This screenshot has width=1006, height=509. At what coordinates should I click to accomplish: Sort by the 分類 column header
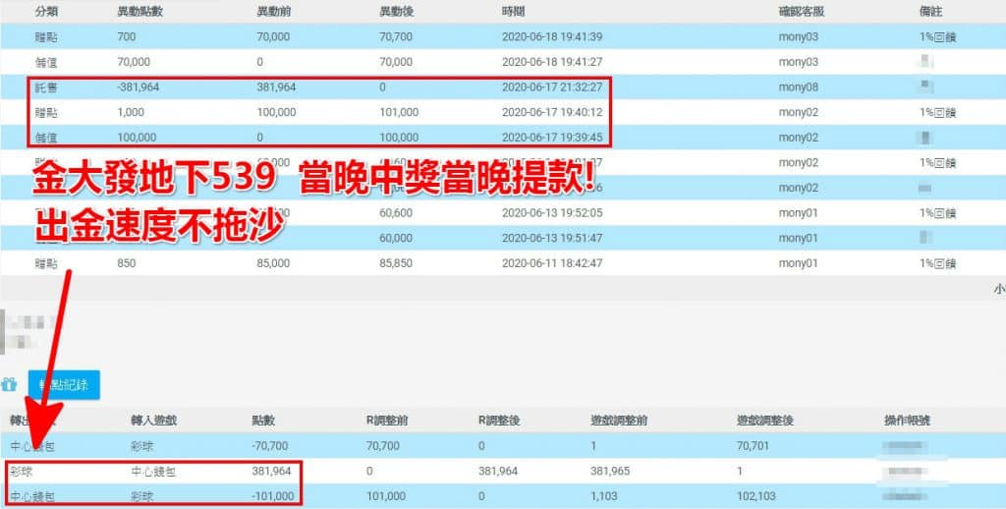46,12
